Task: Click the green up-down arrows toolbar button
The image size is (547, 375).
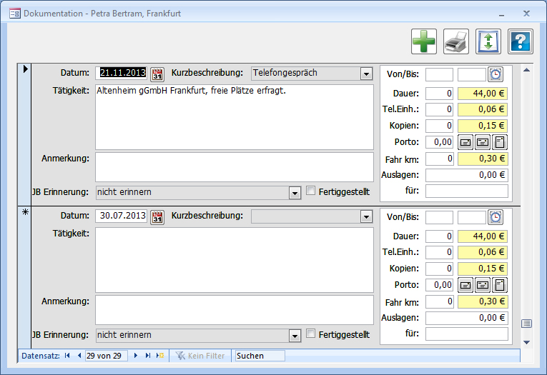Action: point(488,41)
